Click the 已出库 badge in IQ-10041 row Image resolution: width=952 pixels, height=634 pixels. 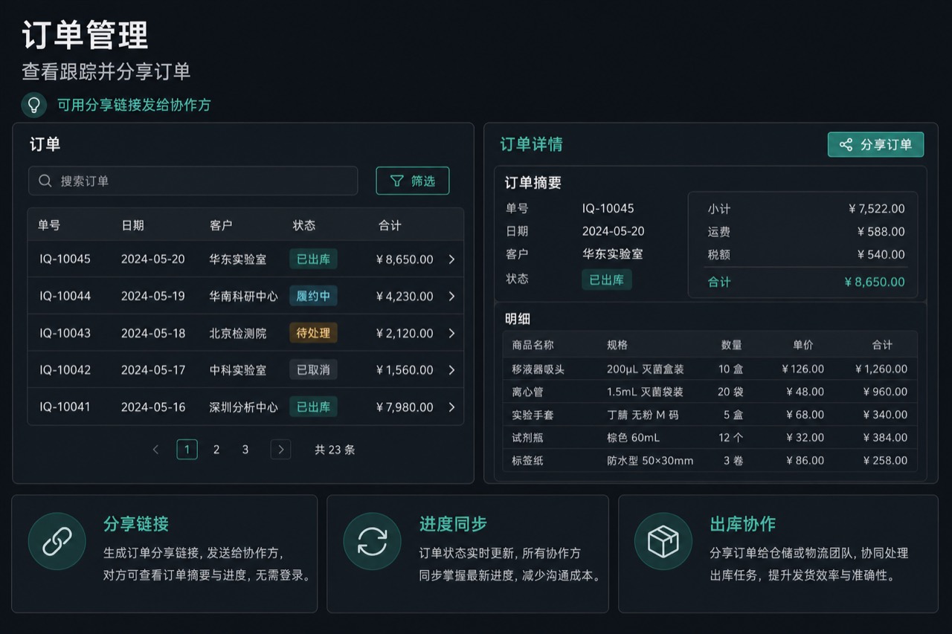click(x=313, y=407)
